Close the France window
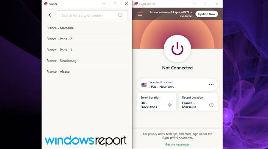Screen dimensions: 268x149 [x=126, y=4]
